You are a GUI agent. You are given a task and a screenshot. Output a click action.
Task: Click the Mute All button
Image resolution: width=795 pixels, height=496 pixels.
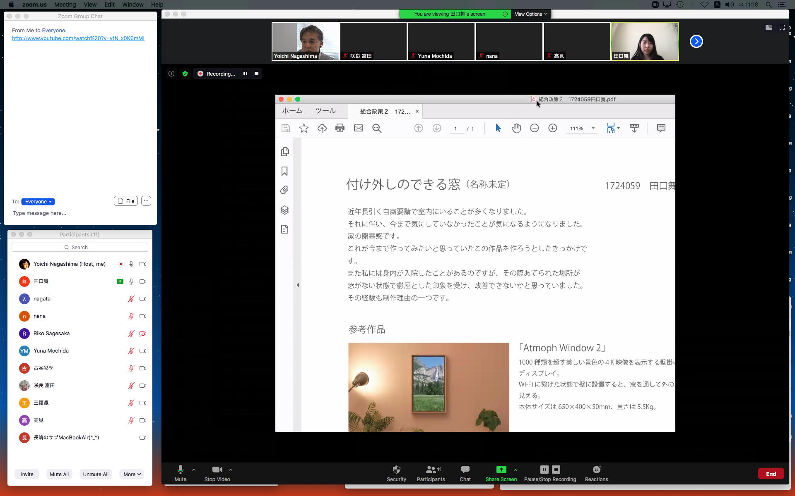(59, 474)
